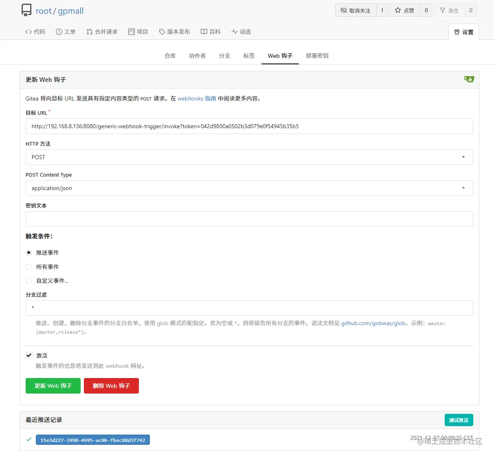Click the watchers count 1
The width and height of the screenshot is (494, 457).
tap(382, 10)
